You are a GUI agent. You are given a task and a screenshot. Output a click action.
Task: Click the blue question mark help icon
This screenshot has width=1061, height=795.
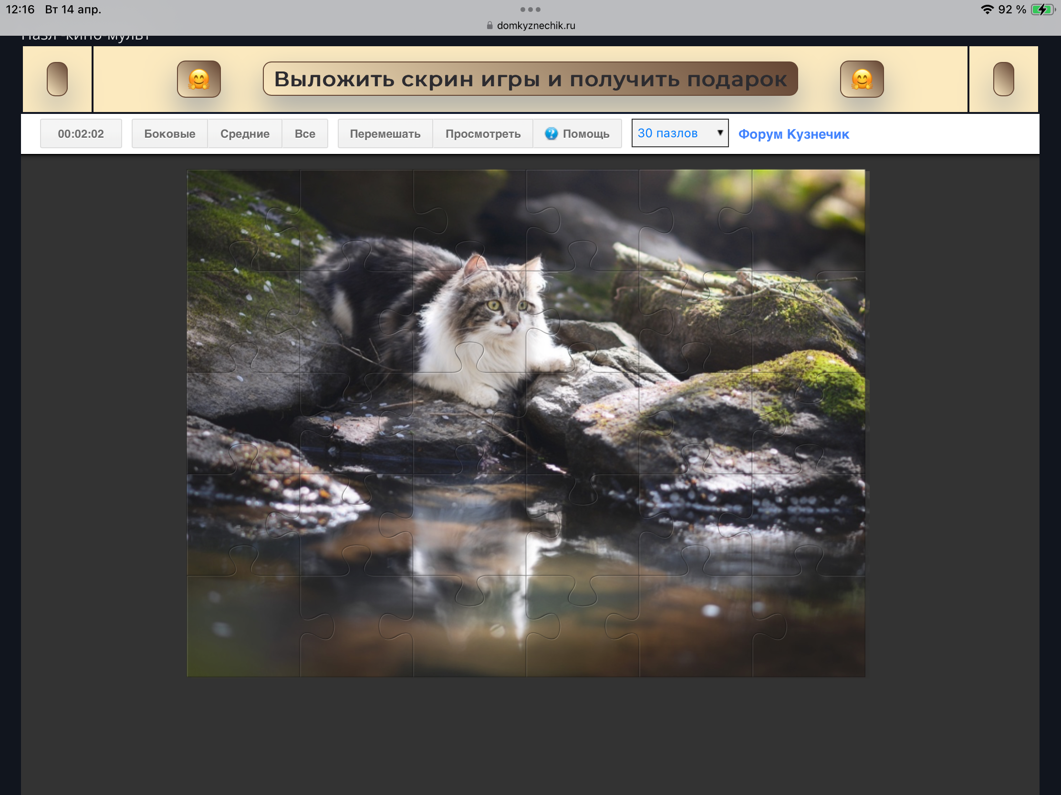(x=551, y=134)
